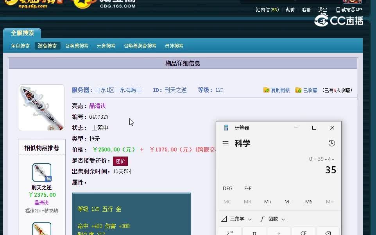
Task: Click 已收藏 link
Action: click(310, 90)
